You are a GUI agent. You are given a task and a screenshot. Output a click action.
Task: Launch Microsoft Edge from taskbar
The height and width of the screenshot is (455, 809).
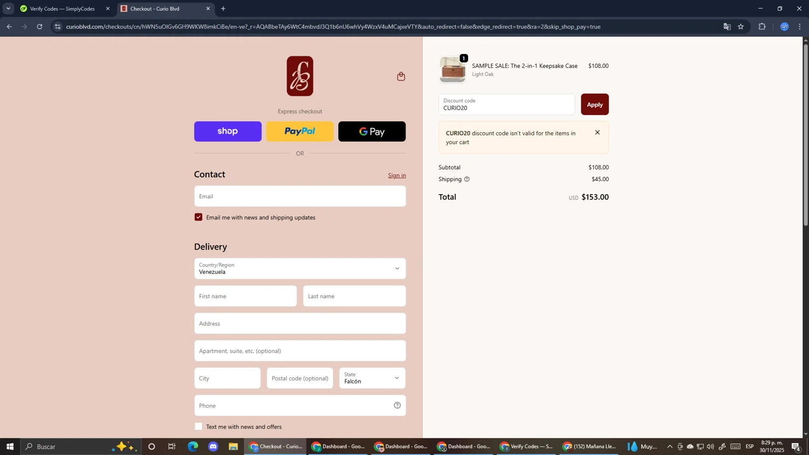(193, 446)
